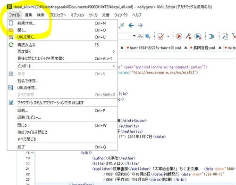The image size is (236, 185).
Task: Open the ファイル menu
Action: pyautogui.click(x=14, y=15)
